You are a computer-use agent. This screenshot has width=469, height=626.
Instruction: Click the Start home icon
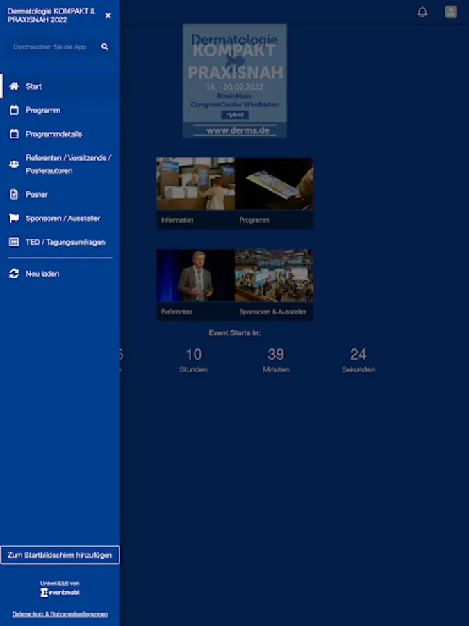tap(14, 86)
